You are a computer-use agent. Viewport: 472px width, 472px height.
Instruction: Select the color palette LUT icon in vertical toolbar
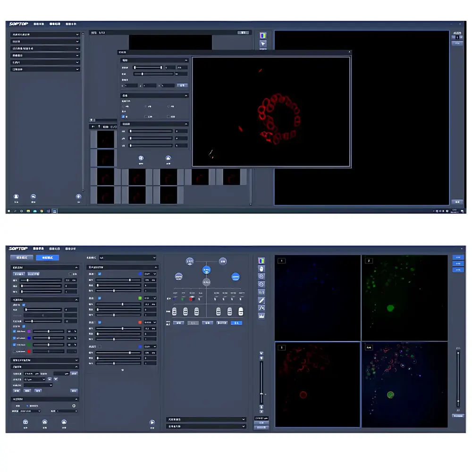pos(261,261)
